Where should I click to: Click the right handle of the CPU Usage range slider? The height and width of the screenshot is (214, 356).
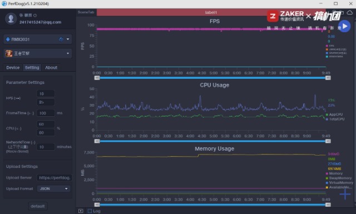coord(328,141)
